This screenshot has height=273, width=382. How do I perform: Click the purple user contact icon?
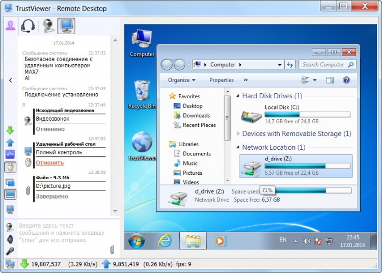tap(11, 25)
